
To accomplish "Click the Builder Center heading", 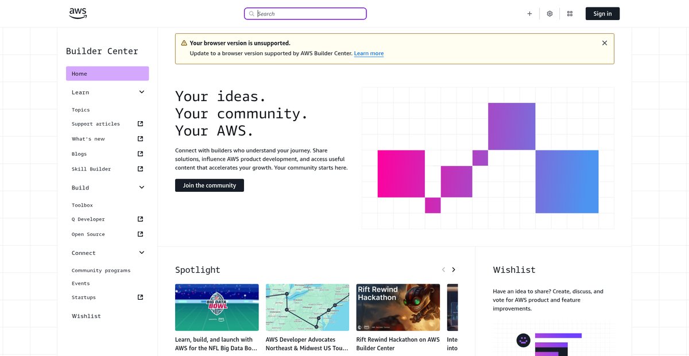I will 102,51.
